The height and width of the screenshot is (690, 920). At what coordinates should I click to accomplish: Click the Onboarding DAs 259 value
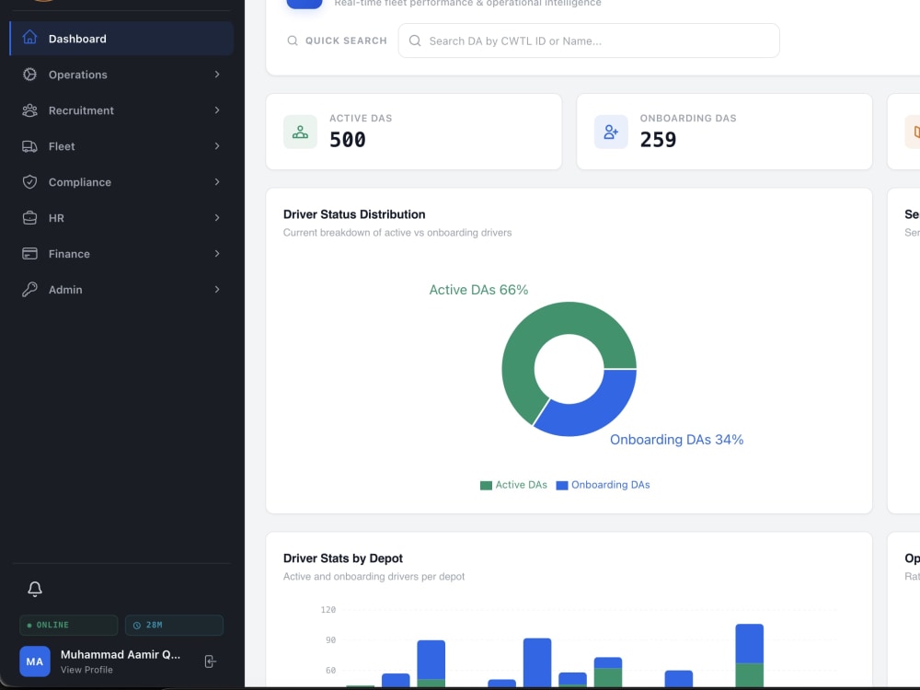click(x=658, y=140)
